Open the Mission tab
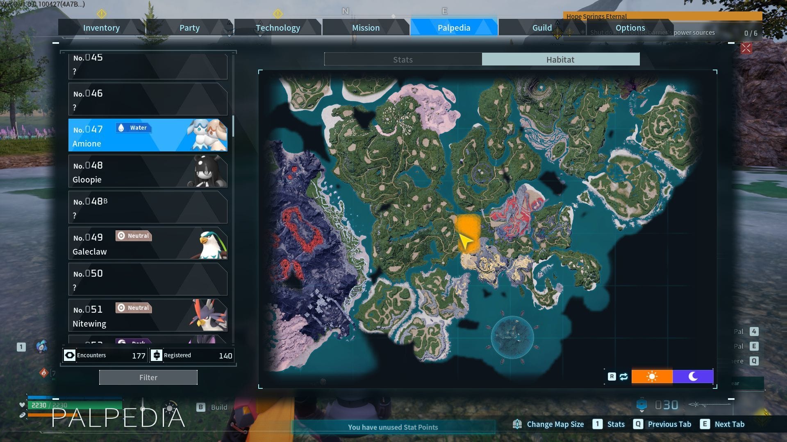Viewport: 787px width, 442px height. [x=366, y=27]
